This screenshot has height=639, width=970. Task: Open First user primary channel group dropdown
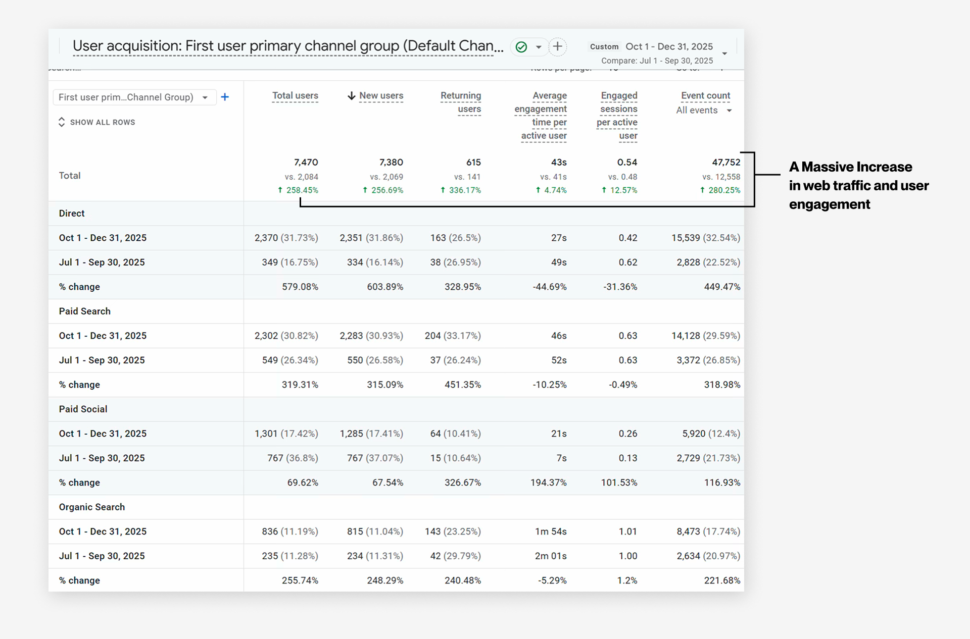click(x=134, y=97)
